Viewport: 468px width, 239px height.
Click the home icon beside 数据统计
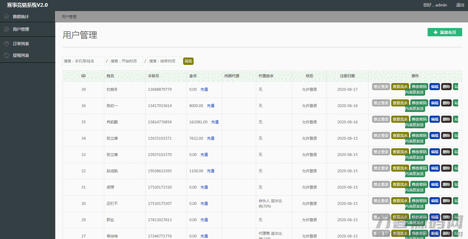tap(6, 16)
